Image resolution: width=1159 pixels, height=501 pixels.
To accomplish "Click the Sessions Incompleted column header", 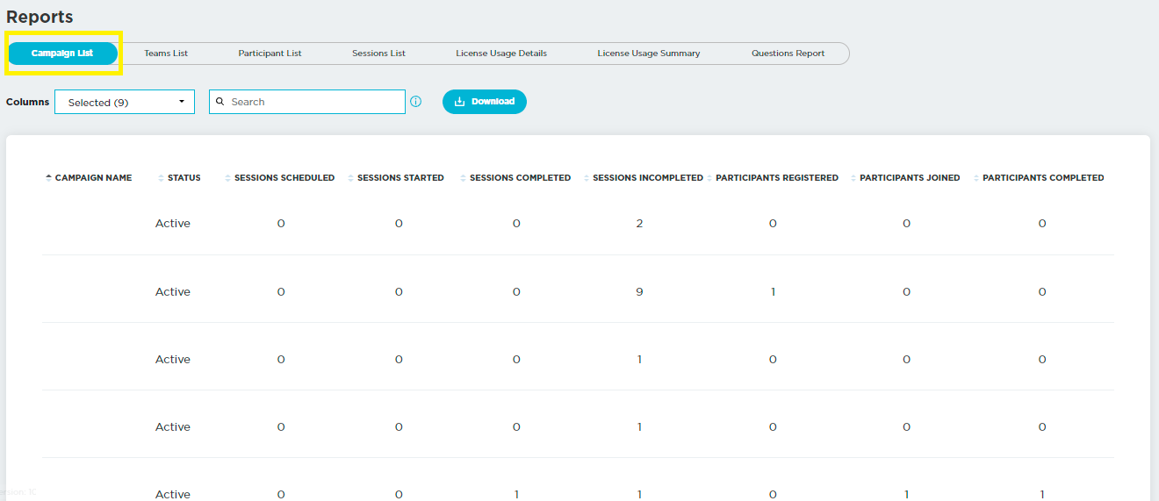I will click(648, 178).
